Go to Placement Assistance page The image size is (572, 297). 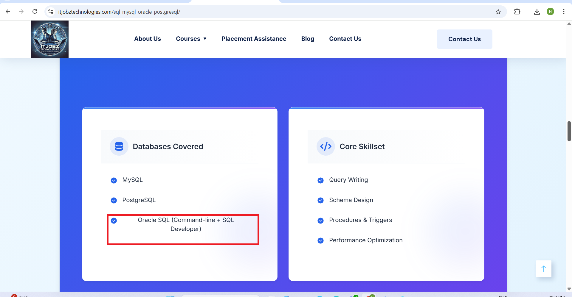tap(254, 39)
